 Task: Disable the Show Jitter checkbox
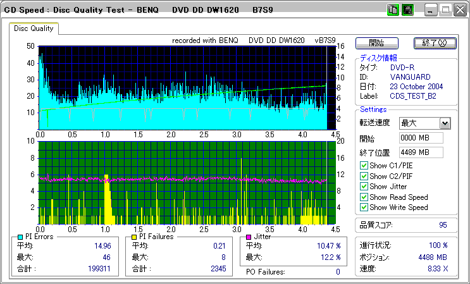point(364,187)
